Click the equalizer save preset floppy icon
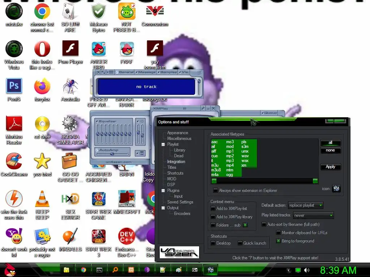Screen dimensions: 370x277 [x=142, y=153]
